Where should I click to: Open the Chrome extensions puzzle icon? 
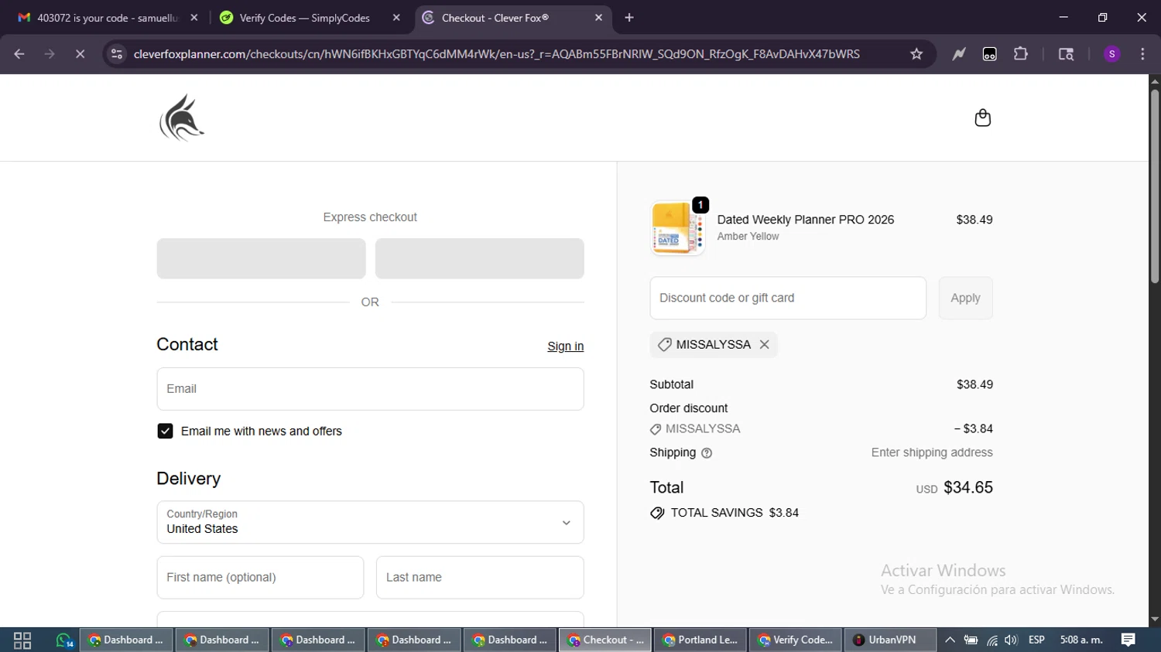pos(1021,54)
